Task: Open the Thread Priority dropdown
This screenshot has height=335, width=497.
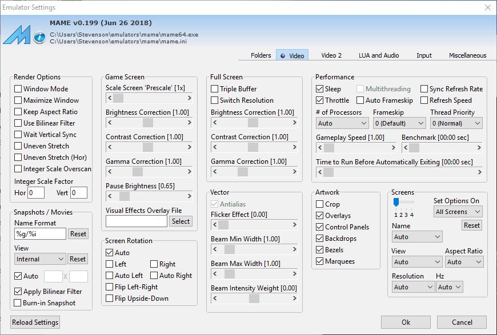Action: [x=456, y=123]
